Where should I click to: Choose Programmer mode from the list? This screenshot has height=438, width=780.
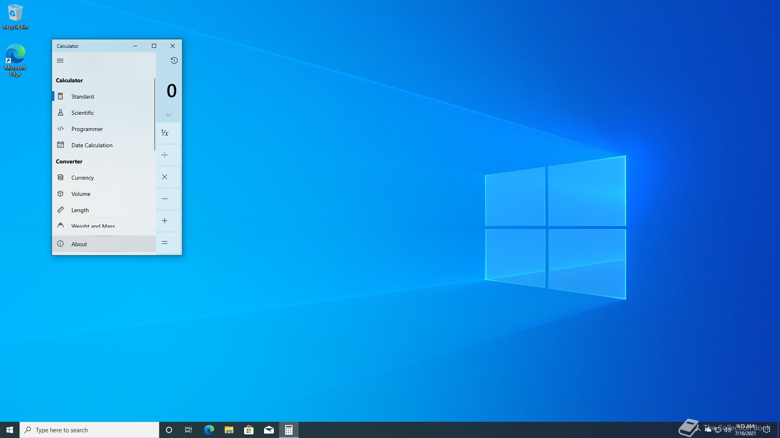pos(87,129)
